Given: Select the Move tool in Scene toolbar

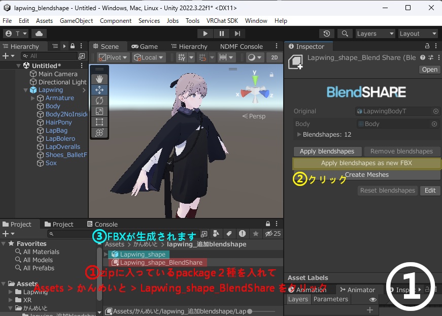Looking at the screenshot, I should [x=99, y=90].
